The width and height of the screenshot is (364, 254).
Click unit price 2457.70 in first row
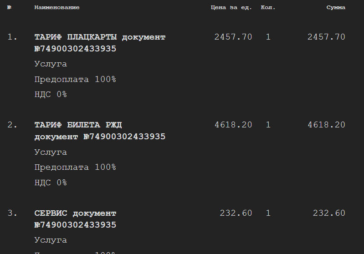click(233, 37)
